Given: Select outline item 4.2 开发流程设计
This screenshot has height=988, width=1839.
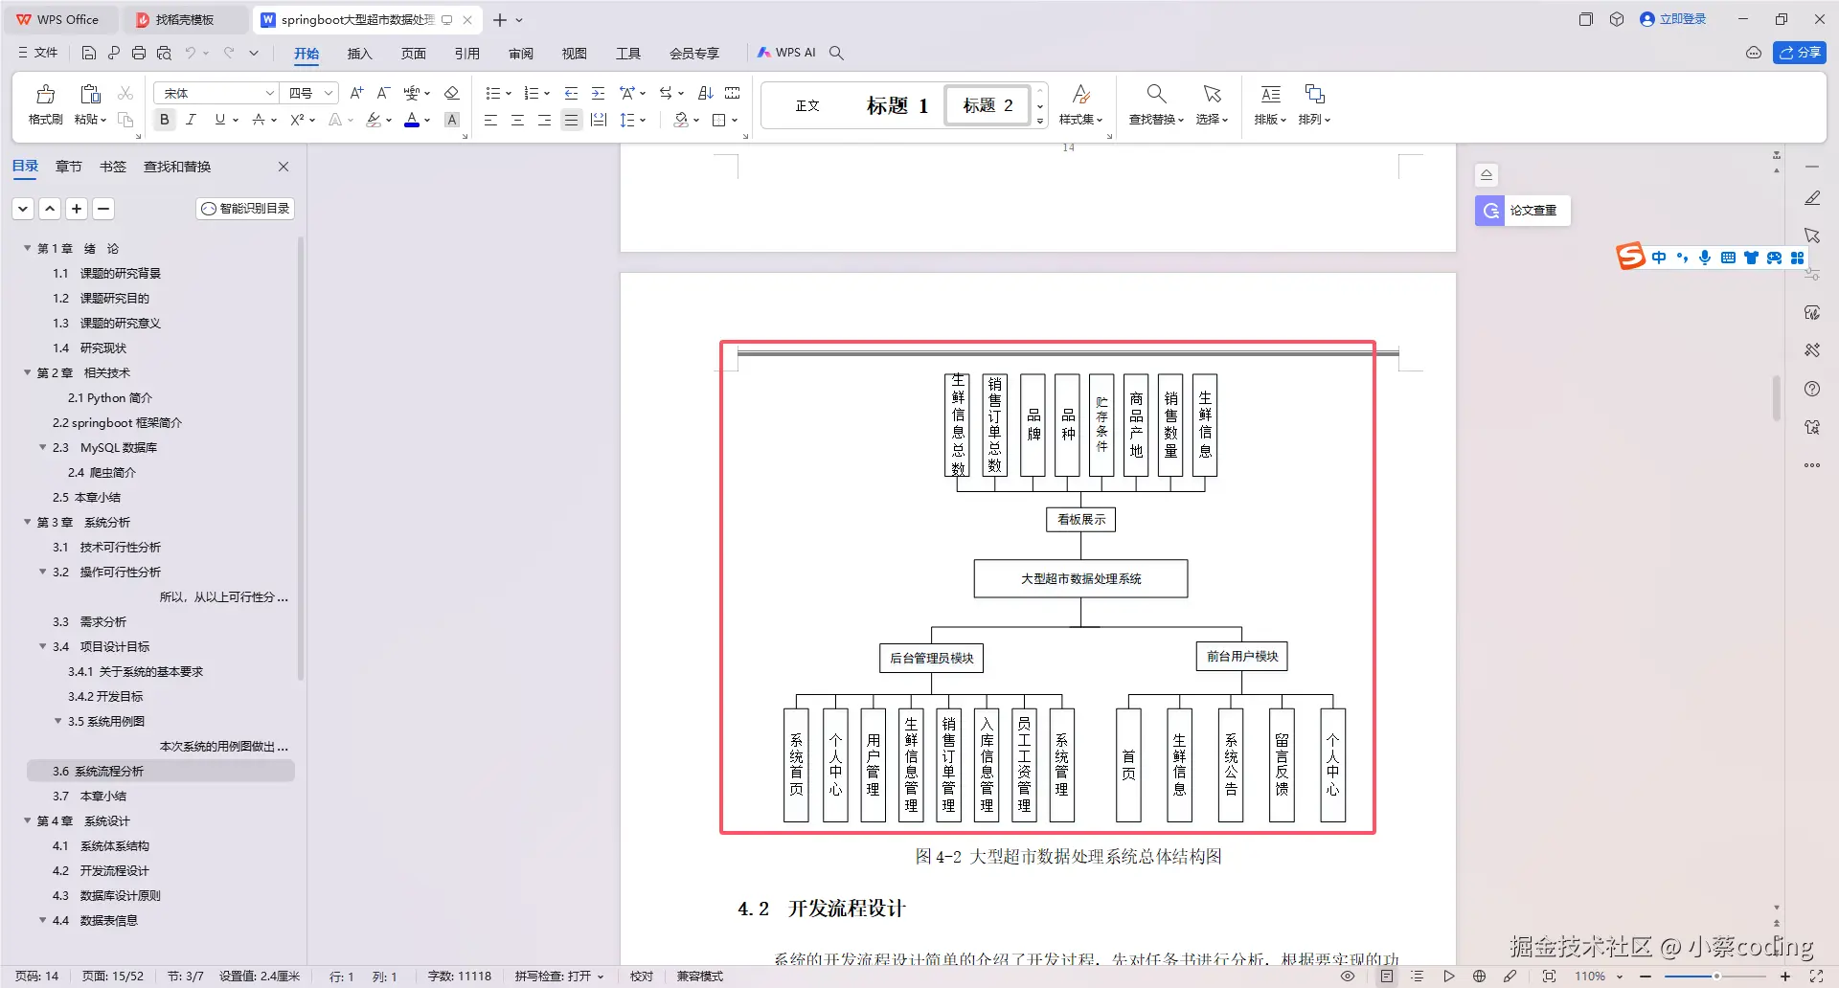Looking at the screenshot, I should click(x=101, y=870).
